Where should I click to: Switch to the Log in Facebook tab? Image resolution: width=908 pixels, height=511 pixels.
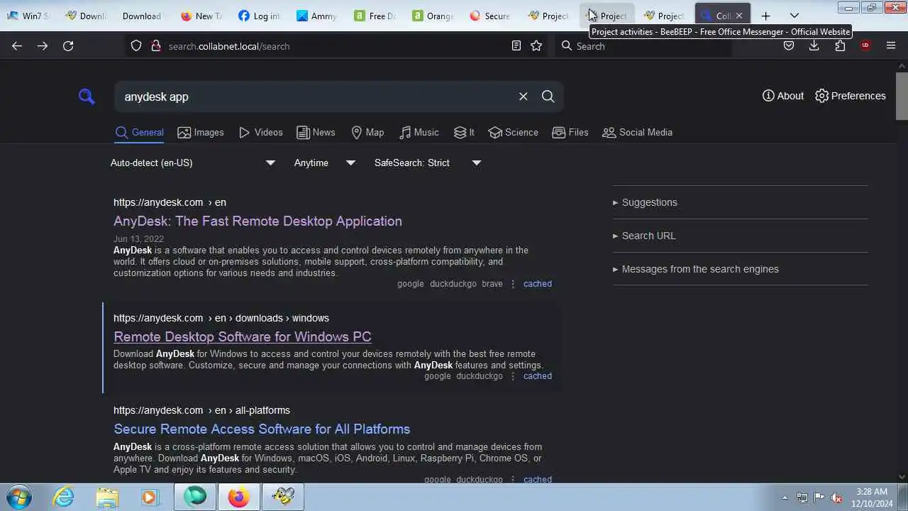coord(260,16)
